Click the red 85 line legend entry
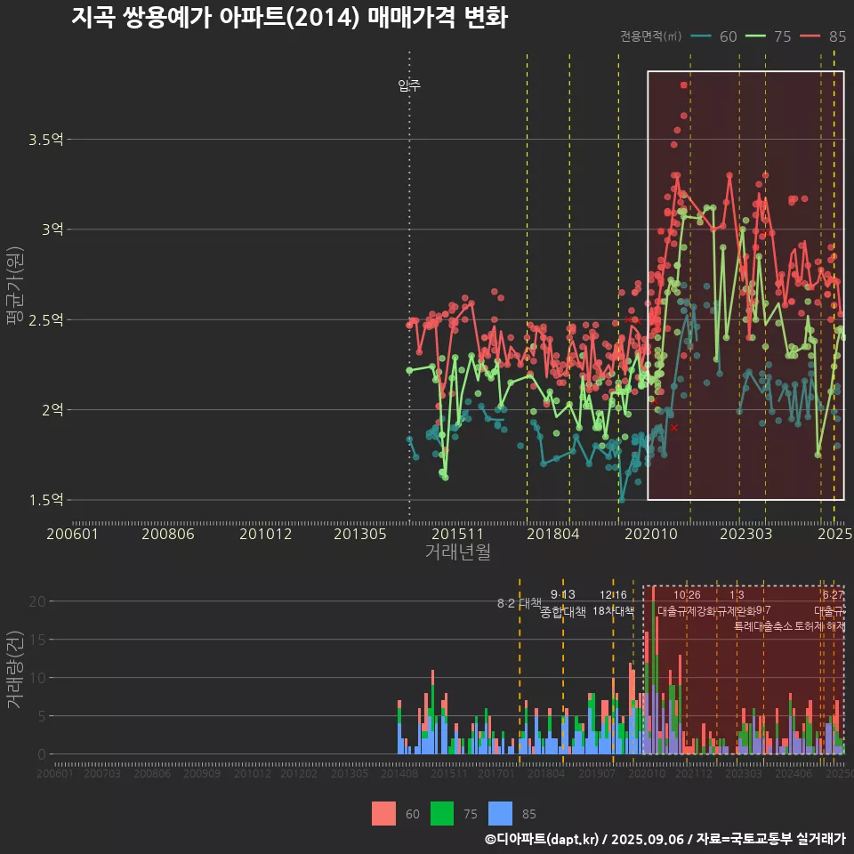This screenshot has width=854, height=854. click(823, 36)
